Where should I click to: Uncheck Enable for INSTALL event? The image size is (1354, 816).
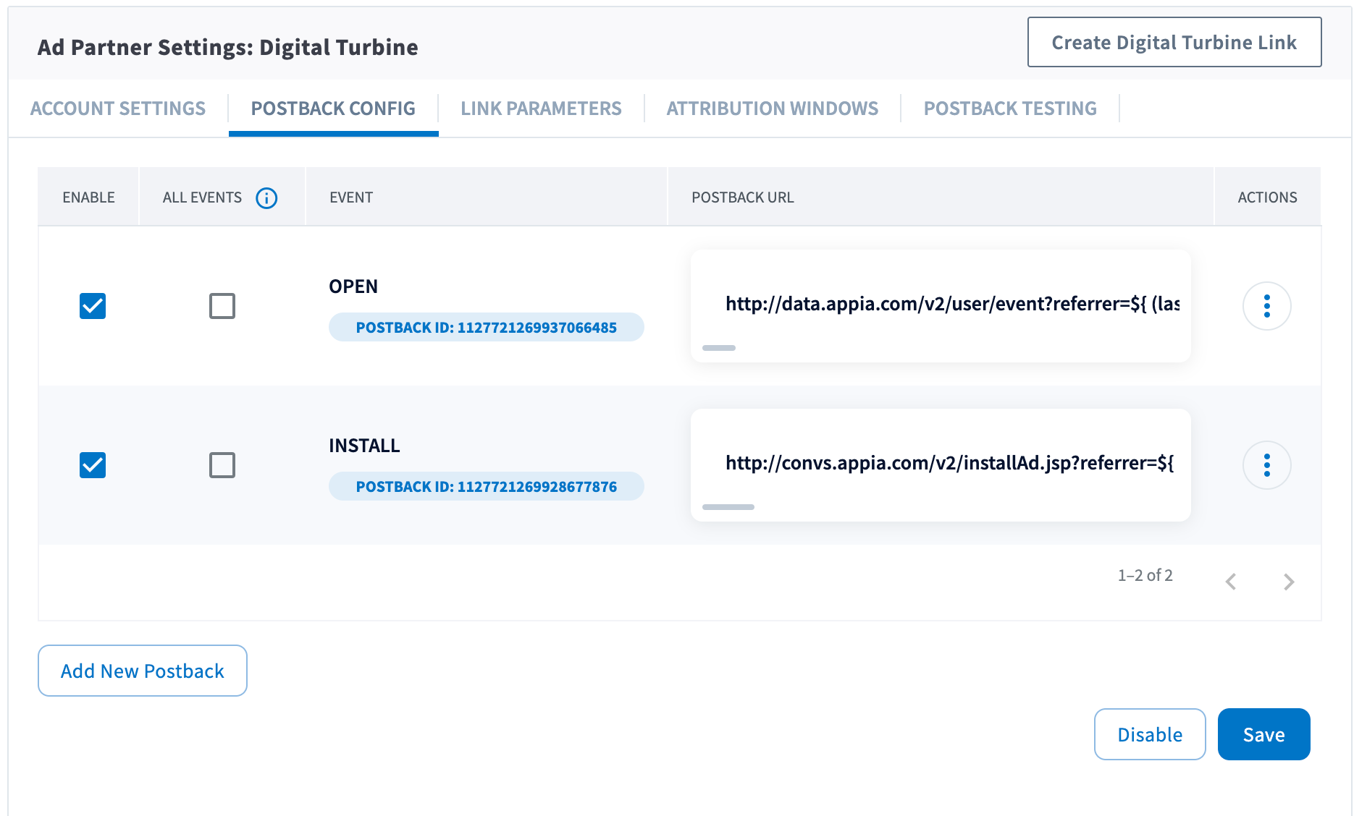pyautogui.click(x=93, y=465)
